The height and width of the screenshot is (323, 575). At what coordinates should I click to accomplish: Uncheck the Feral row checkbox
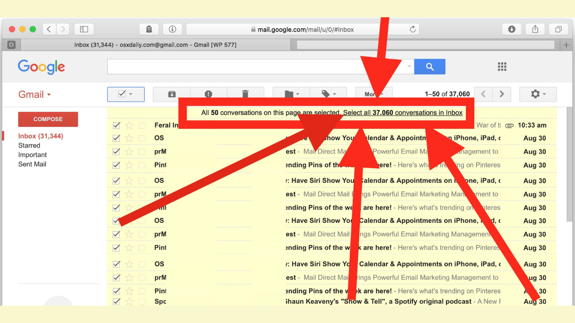pyautogui.click(x=117, y=125)
